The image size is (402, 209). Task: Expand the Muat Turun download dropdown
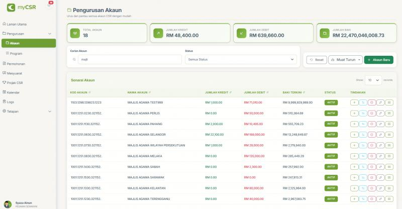tap(345, 60)
